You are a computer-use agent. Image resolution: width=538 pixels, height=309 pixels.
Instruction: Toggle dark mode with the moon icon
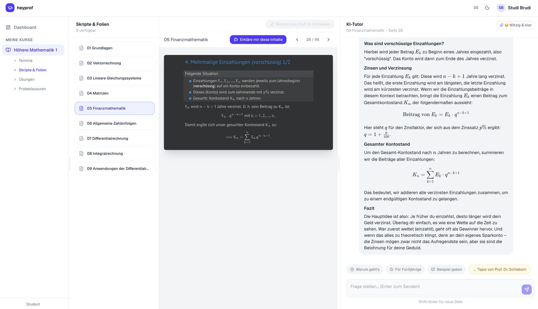[x=486, y=7]
